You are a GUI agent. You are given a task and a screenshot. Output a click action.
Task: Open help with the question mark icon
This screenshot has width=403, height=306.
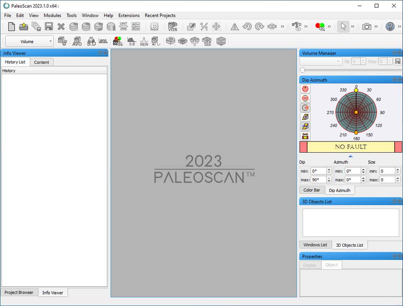(x=390, y=26)
